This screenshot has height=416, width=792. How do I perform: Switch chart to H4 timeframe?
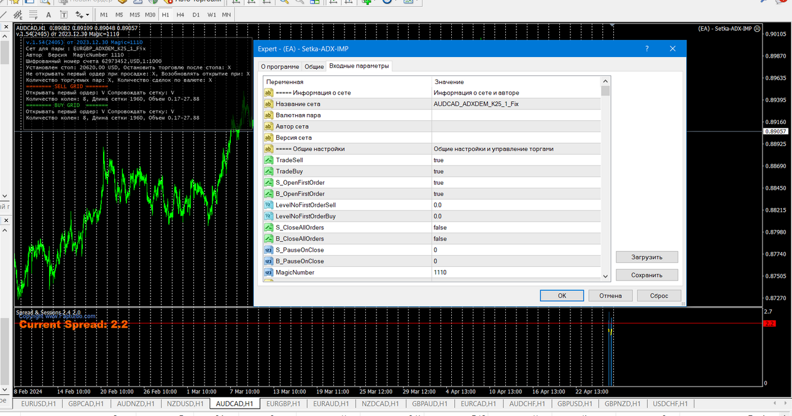181,15
